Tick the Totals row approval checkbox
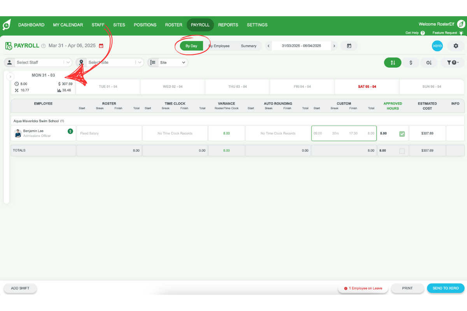Viewport: 467px width, 311px height. [x=402, y=151]
